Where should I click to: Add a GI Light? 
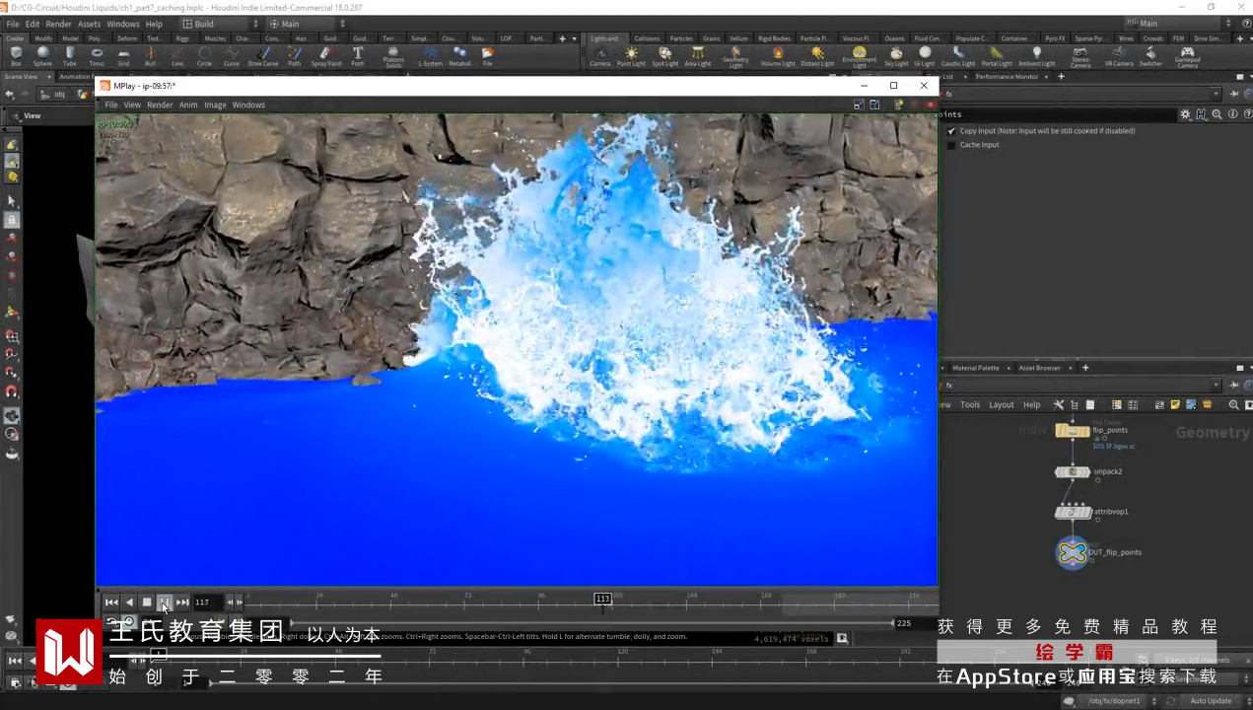pos(925,56)
